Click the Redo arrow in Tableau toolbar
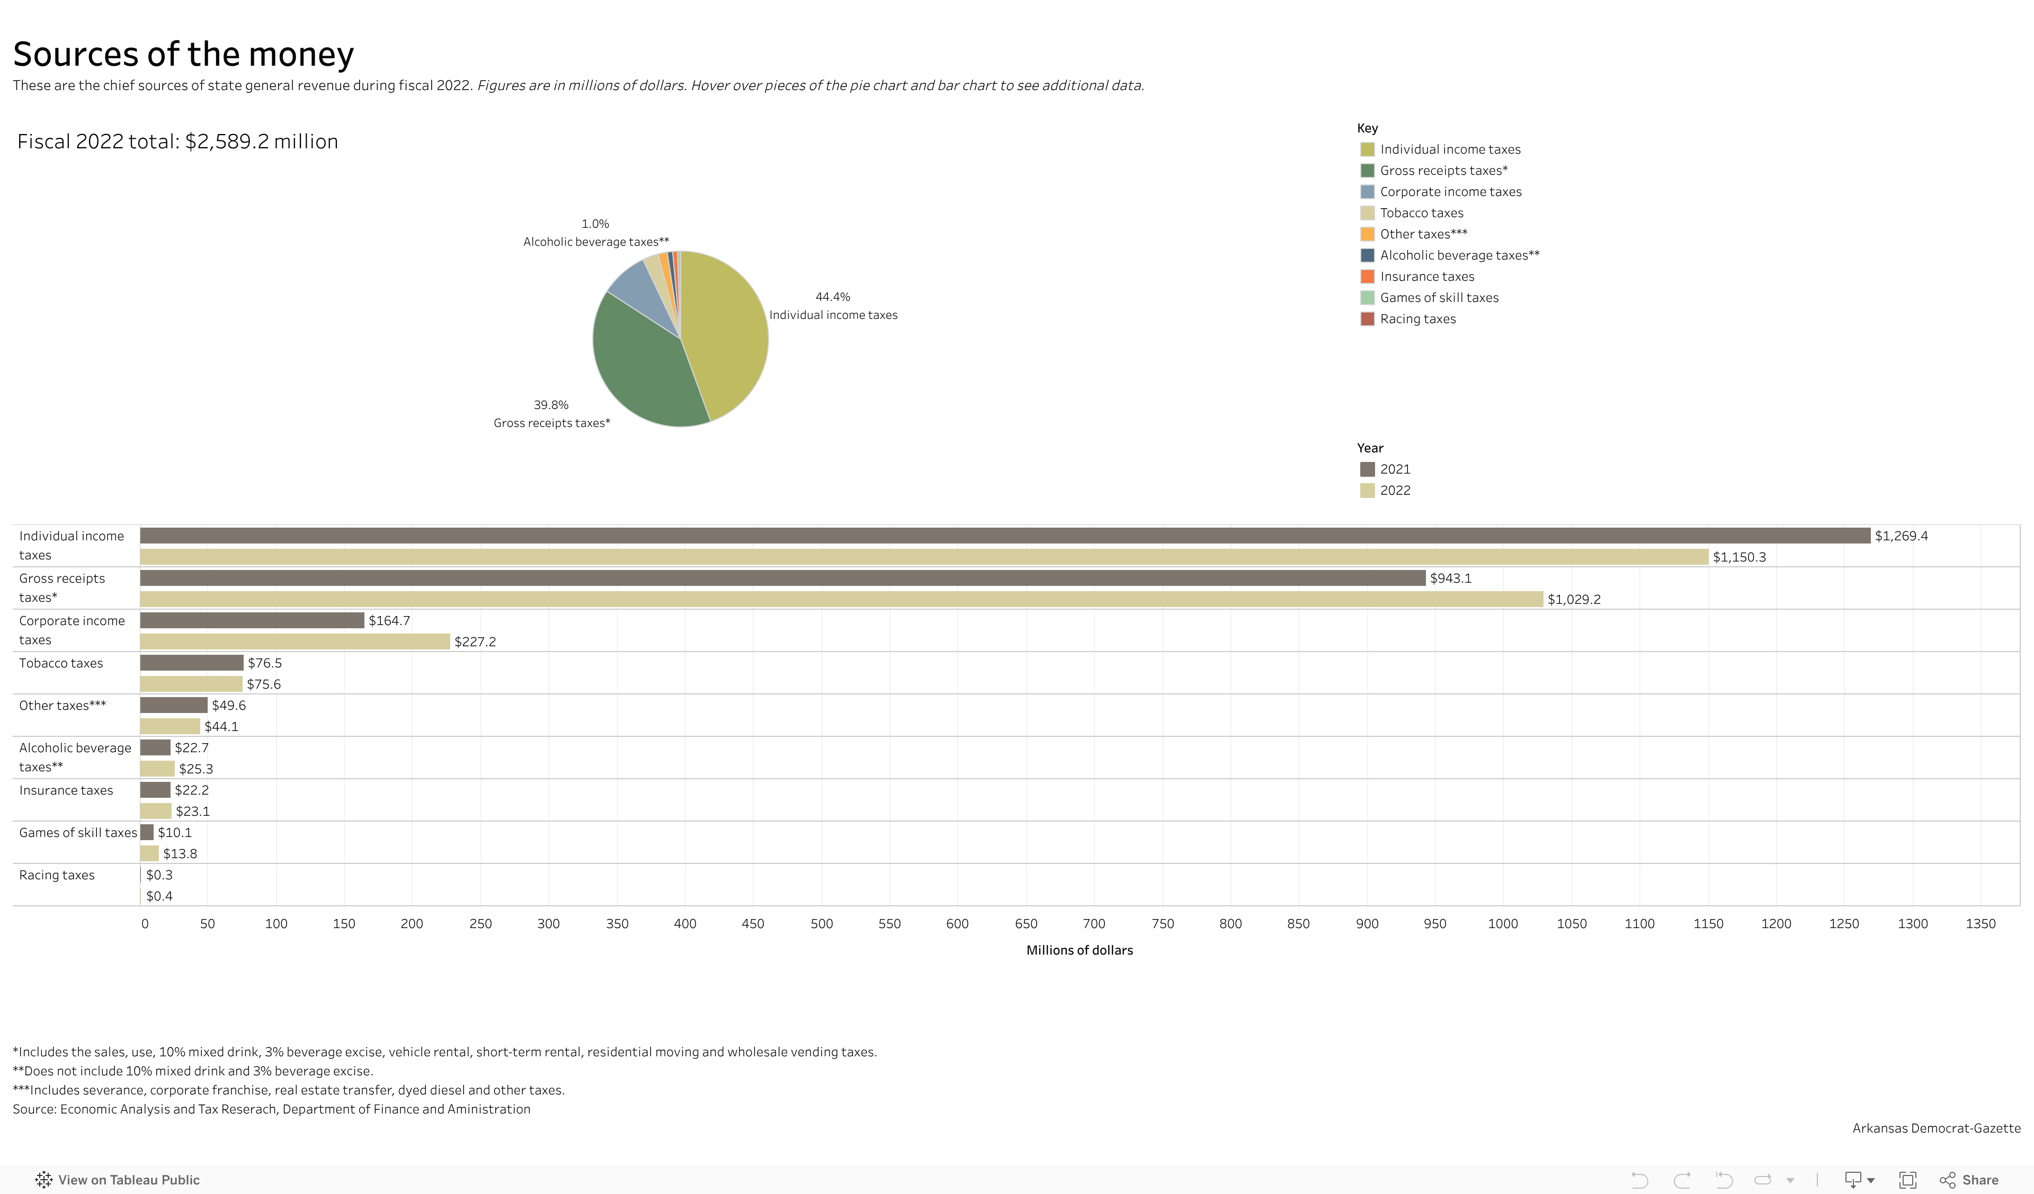This screenshot has height=1194, width=2034. (1681, 1180)
